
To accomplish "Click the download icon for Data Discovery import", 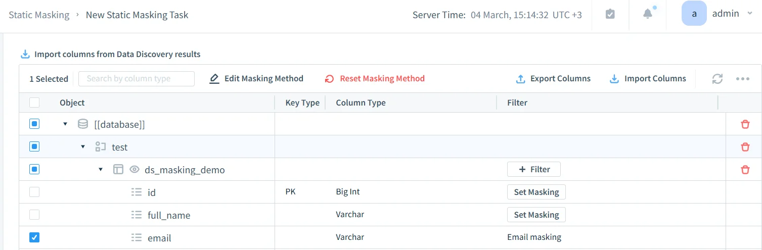I will 25,54.
